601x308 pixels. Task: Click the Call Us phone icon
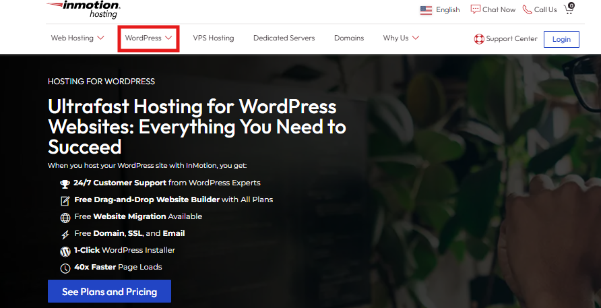(527, 9)
